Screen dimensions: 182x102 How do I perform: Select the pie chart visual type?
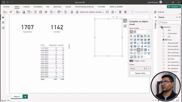(142, 43)
